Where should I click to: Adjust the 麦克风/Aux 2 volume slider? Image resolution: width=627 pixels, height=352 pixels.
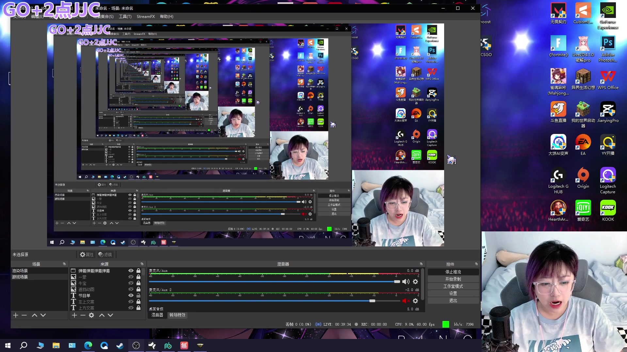[x=372, y=301]
